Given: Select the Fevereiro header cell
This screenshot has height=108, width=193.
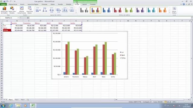Looking at the screenshot, I should 29,23.
